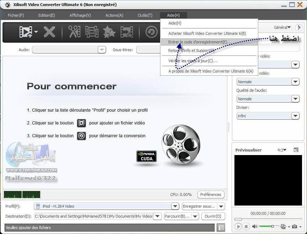
Task: Open the Qualité vidéo Normale dropdown
Action: 295,81
